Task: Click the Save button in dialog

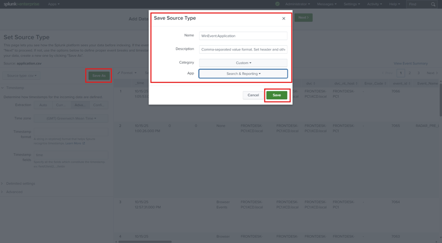Action: tap(277, 95)
